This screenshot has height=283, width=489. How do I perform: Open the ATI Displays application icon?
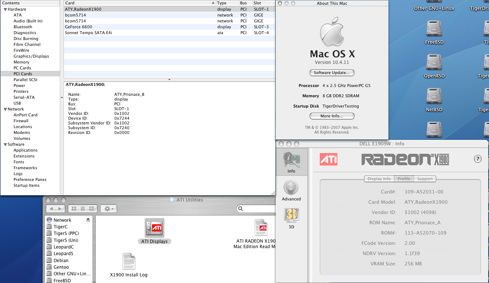pyautogui.click(x=154, y=228)
